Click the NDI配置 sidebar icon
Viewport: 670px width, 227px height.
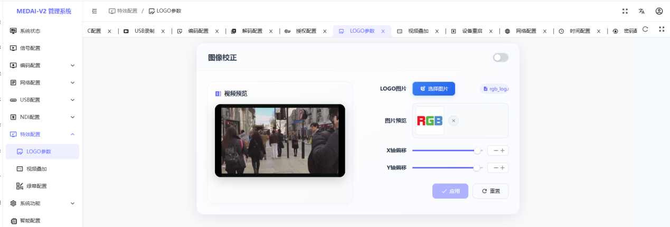click(13, 117)
